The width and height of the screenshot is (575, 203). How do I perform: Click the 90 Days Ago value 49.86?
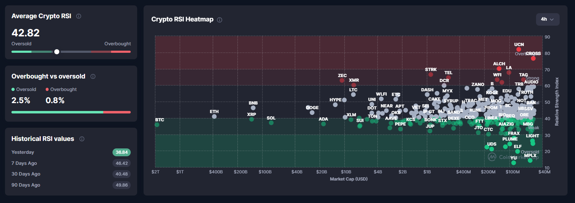(x=121, y=185)
